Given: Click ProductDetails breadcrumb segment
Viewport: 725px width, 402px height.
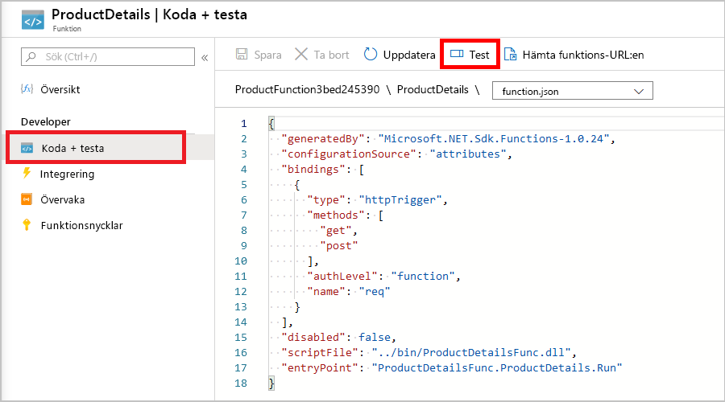Looking at the screenshot, I should pos(433,89).
